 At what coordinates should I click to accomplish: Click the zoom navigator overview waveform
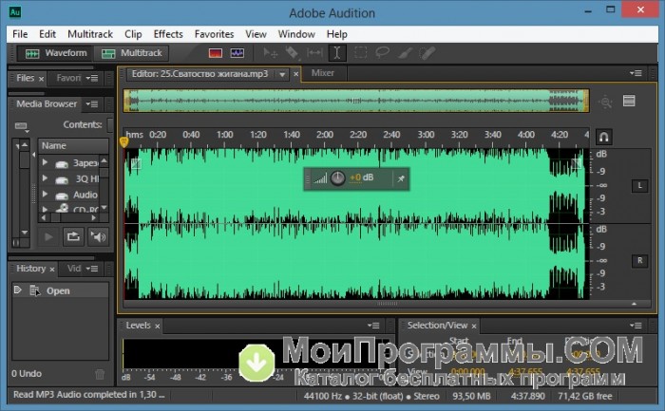click(x=356, y=101)
